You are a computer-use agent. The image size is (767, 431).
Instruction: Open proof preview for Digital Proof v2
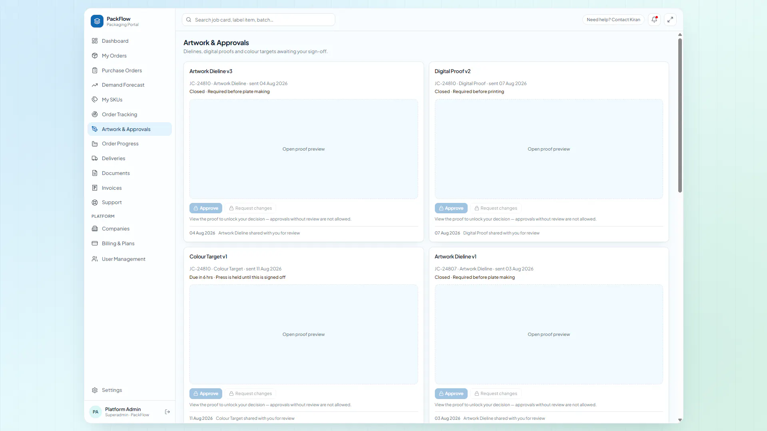coord(549,149)
